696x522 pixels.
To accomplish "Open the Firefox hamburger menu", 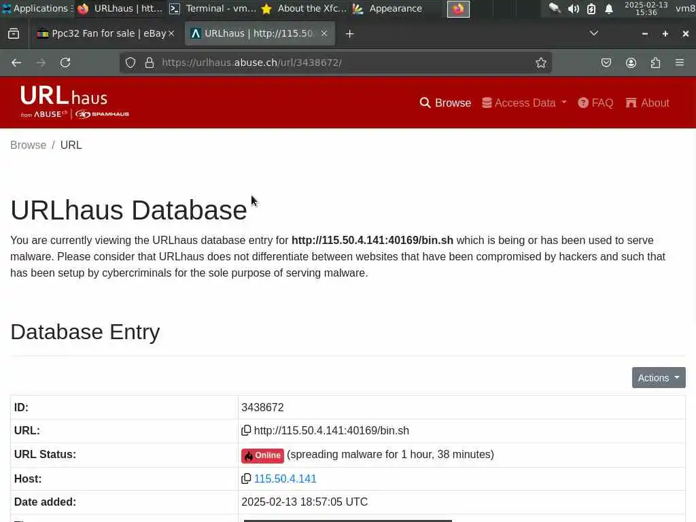I will point(680,63).
